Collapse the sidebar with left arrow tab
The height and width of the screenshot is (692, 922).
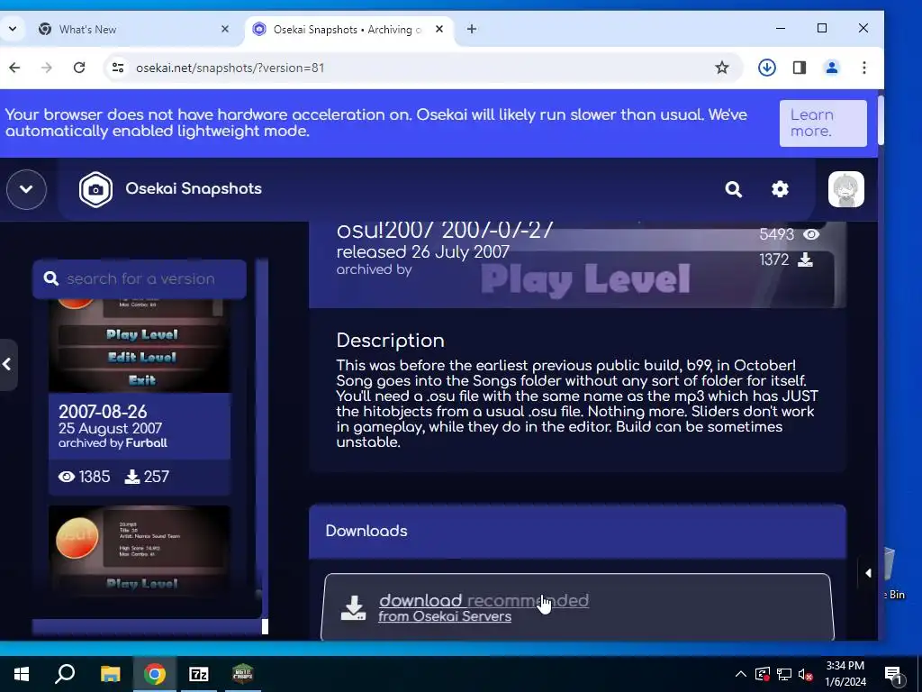tap(7, 364)
